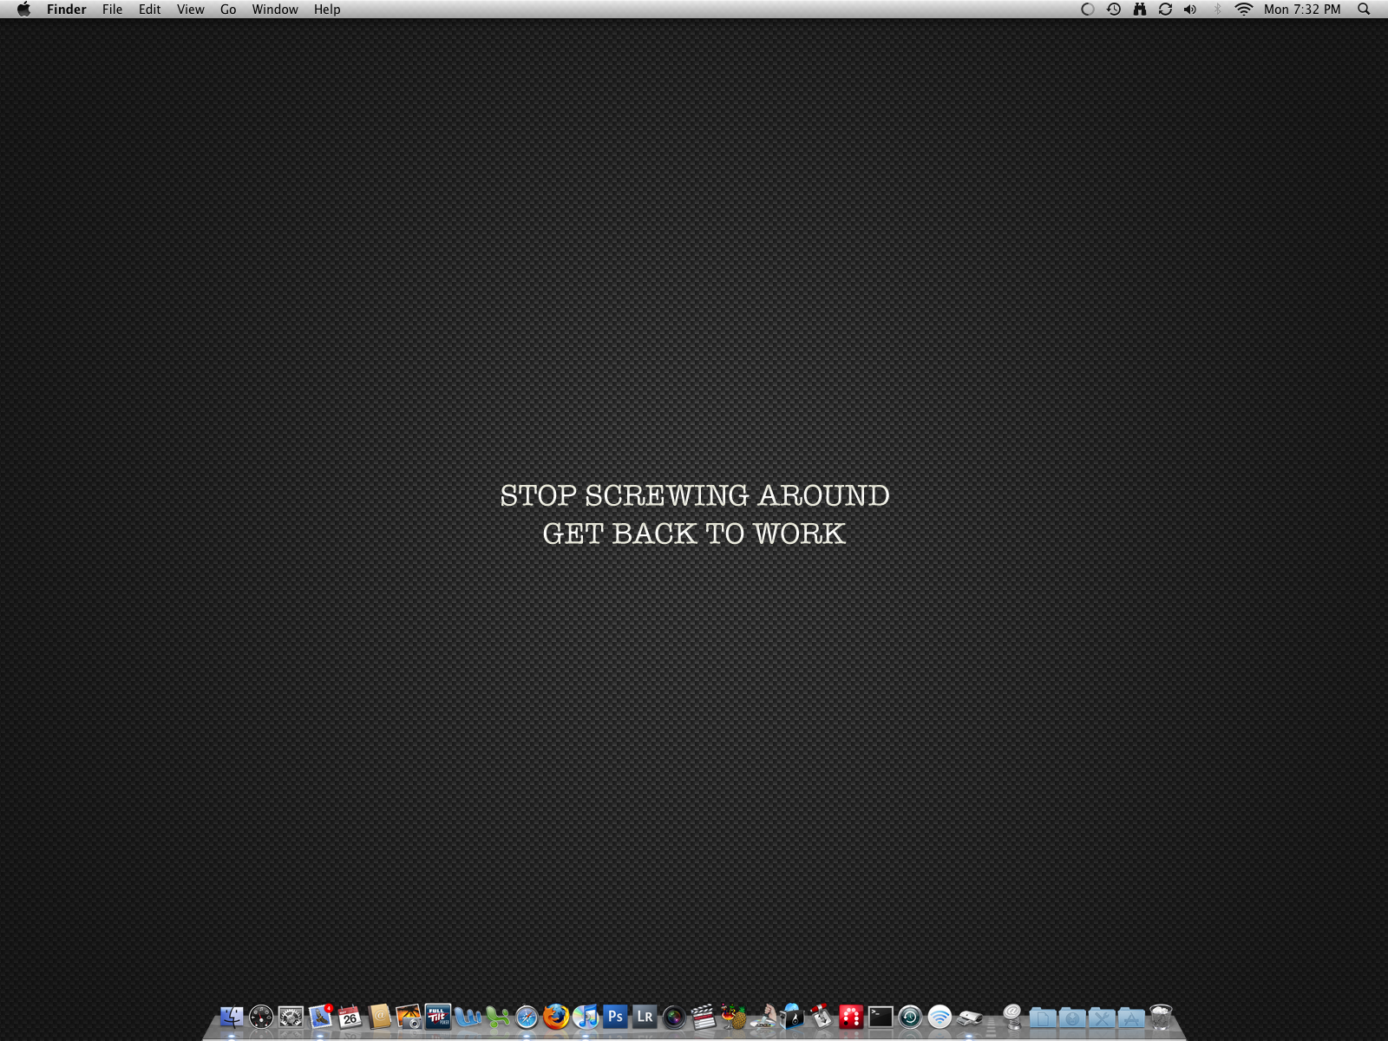Open the sync arrows menu bar item

(x=1165, y=10)
